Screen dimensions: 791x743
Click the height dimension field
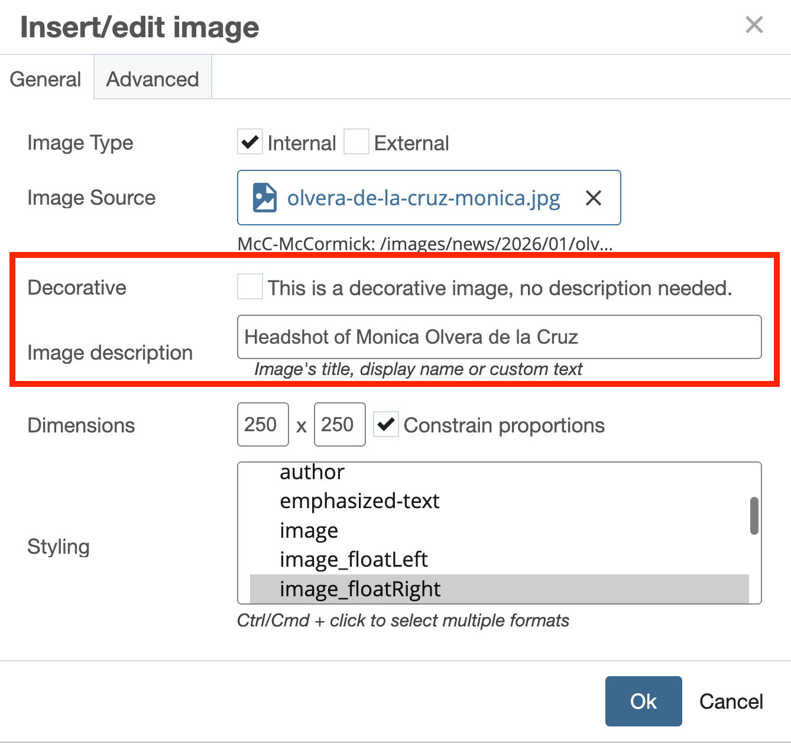[339, 425]
